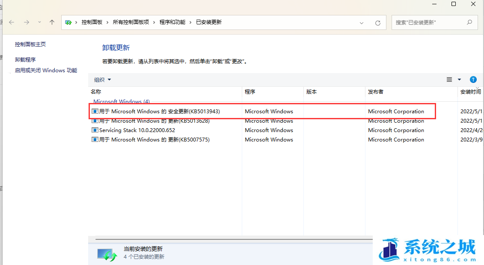Go back with the left arrow

[x=12, y=22]
